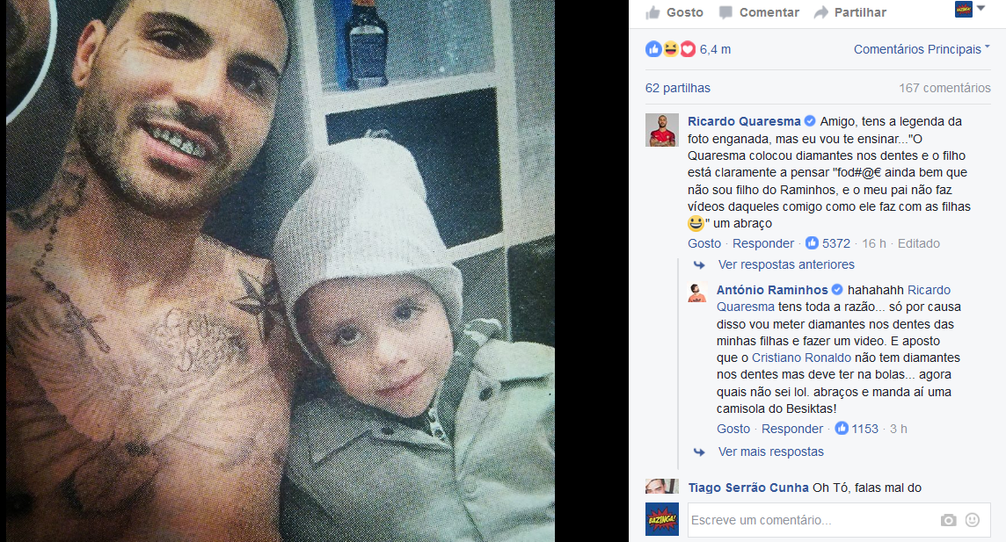Like António Raminhos's reply via Gosto

point(733,429)
